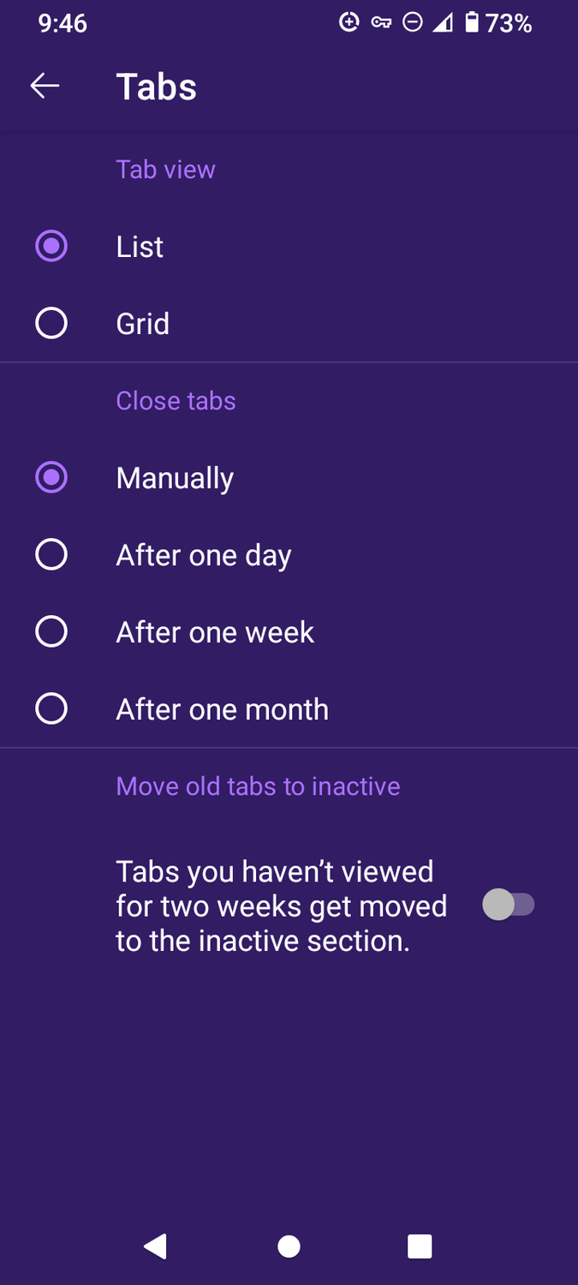The height and width of the screenshot is (1285, 578).
Task: Tap the Data Saver status bar icon
Action: (349, 22)
